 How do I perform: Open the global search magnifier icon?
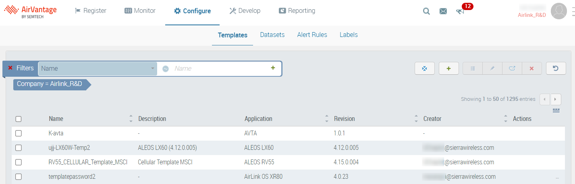coord(426,11)
